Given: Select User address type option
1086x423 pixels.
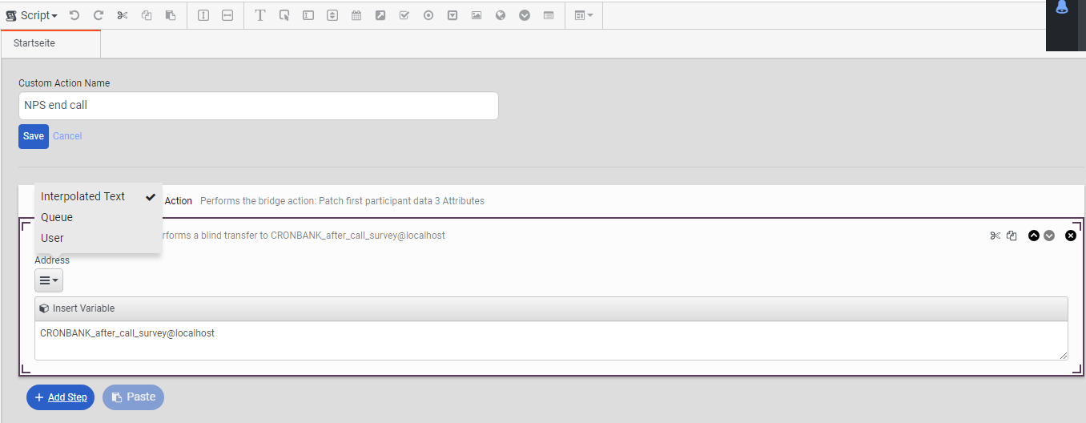Looking at the screenshot, I should [98, 238].
